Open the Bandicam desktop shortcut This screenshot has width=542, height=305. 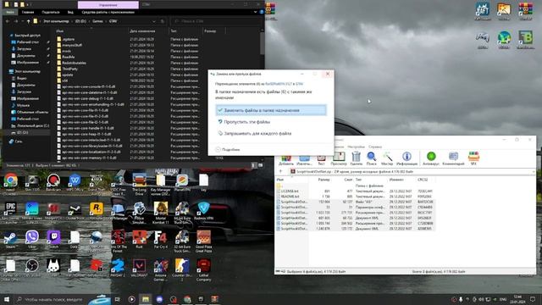[53, 182]
